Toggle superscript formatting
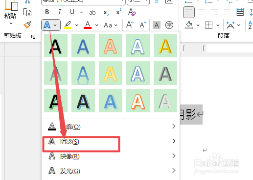Screen dimensions: 253x180 click(x=118, y=12)
